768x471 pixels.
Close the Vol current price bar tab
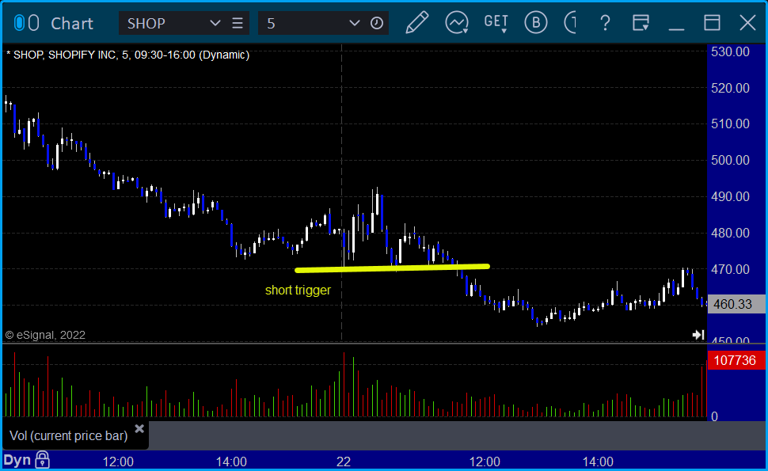(x=139, y=429)
